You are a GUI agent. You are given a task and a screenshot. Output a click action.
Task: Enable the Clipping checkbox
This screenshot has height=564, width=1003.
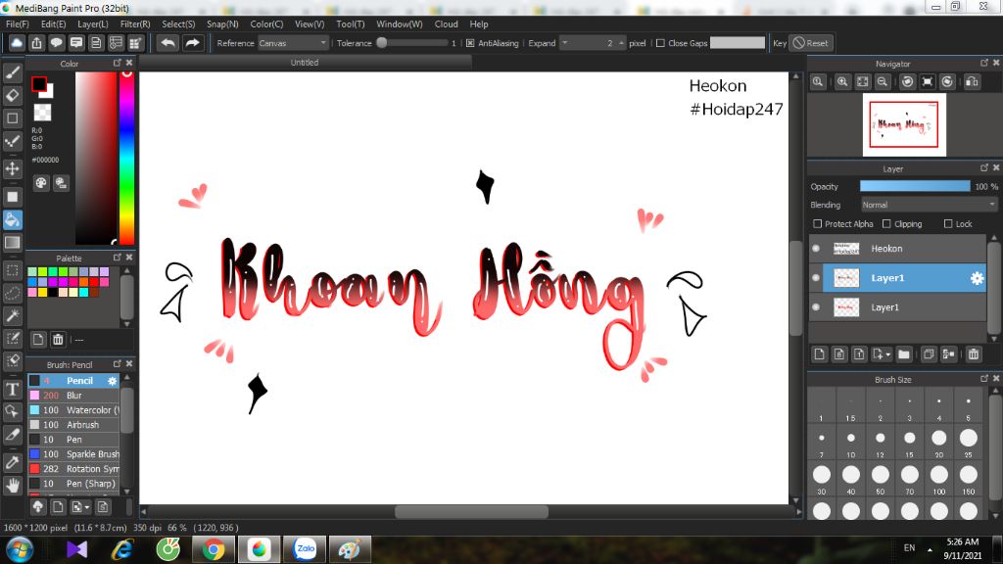coord(886,224)
